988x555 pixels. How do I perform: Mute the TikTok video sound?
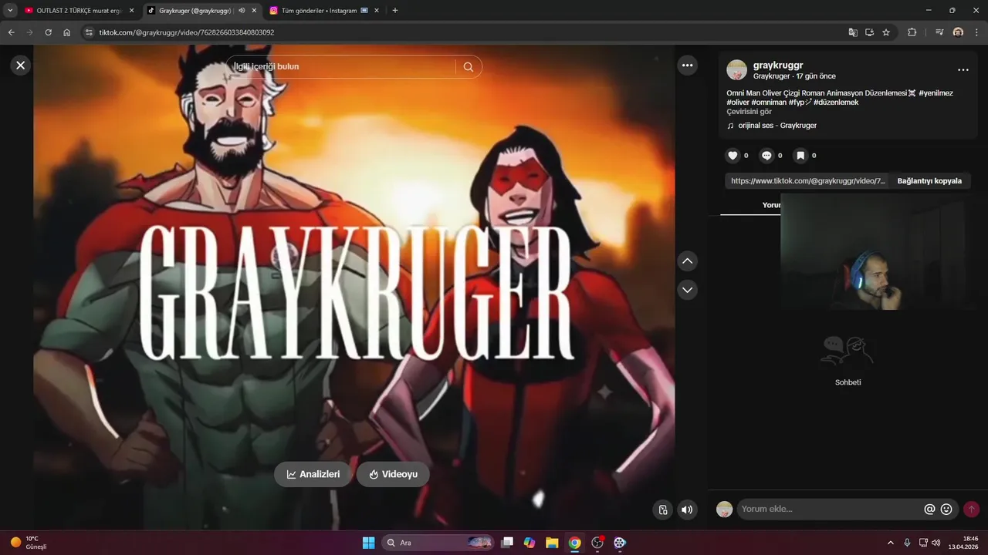click(686, 510)
